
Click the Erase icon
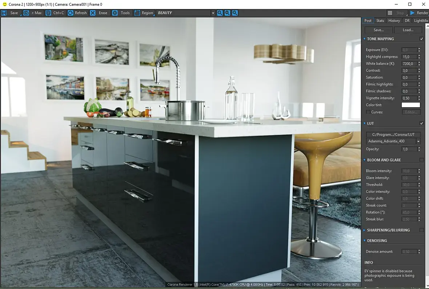pos(93,13)
